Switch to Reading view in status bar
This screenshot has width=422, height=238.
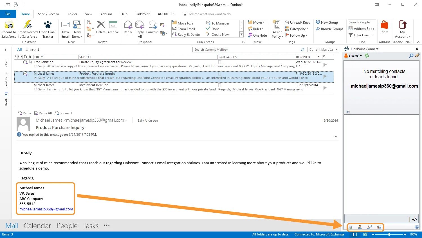coord(365,234)
